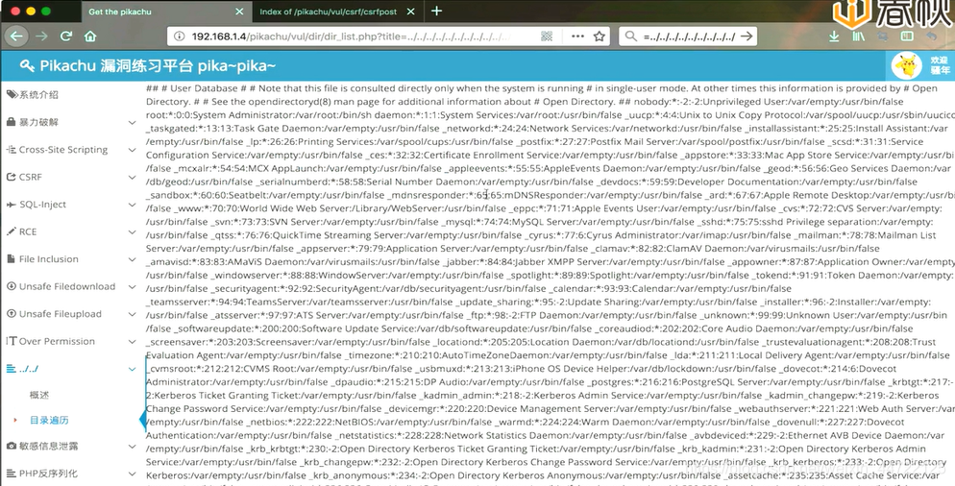Select the ../../ sidebar menu label
Screen dimensions: 955x486
click(29, 369)
